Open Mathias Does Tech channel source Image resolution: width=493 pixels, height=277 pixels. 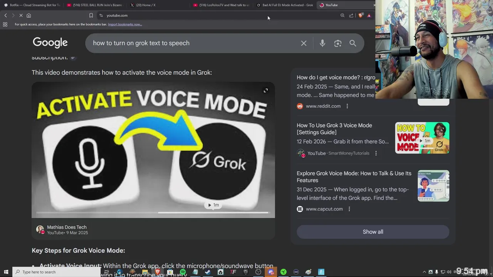62,230
